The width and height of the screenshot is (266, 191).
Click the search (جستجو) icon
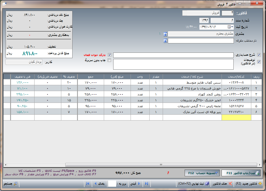[x=16, y=184]
